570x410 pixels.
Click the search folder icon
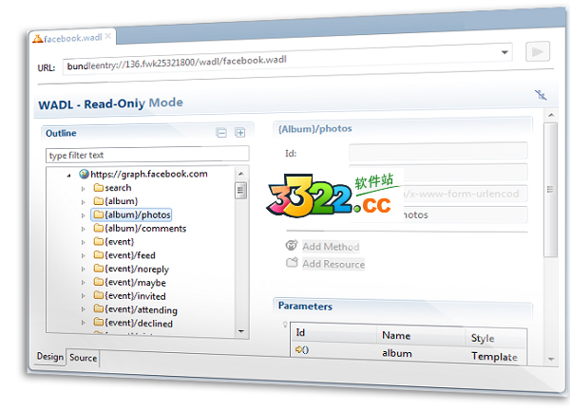[99, 187]
